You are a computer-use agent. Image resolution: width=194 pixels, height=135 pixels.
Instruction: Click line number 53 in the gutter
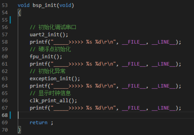pos(5,5)
